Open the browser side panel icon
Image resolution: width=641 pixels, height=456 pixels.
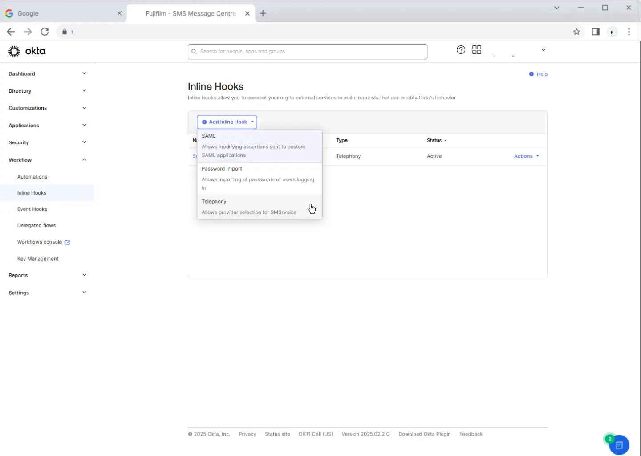596,32
